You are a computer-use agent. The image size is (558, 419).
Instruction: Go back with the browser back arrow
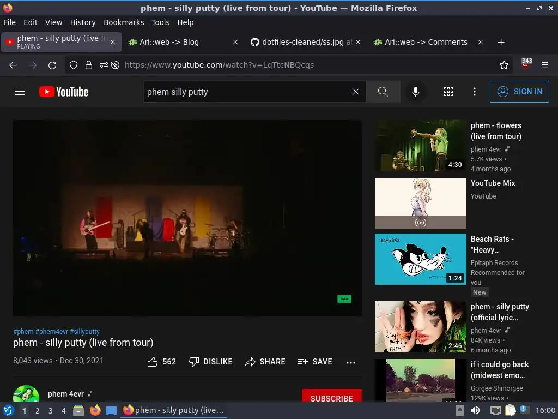click(13, 65)
